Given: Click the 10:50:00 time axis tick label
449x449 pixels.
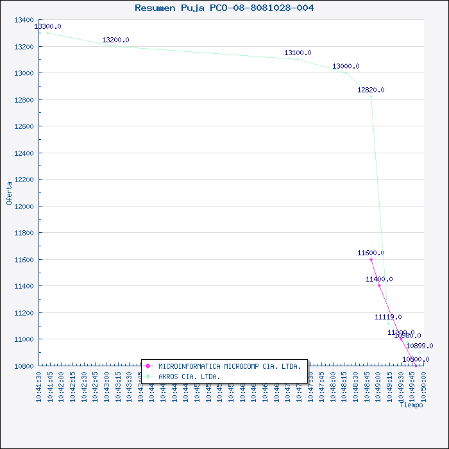Looking at the screenshot, I should (423, 387).
